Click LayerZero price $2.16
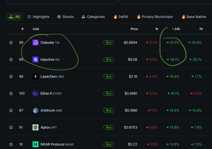Image resolution: width=212 pixels, height=149 pixels. coord(133,76)
